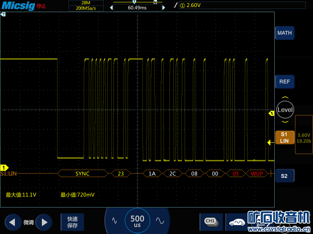Open the 28M 200MSa/s memory depth box
The width and height of the screenshot is (313, 234).
(86, 5)
